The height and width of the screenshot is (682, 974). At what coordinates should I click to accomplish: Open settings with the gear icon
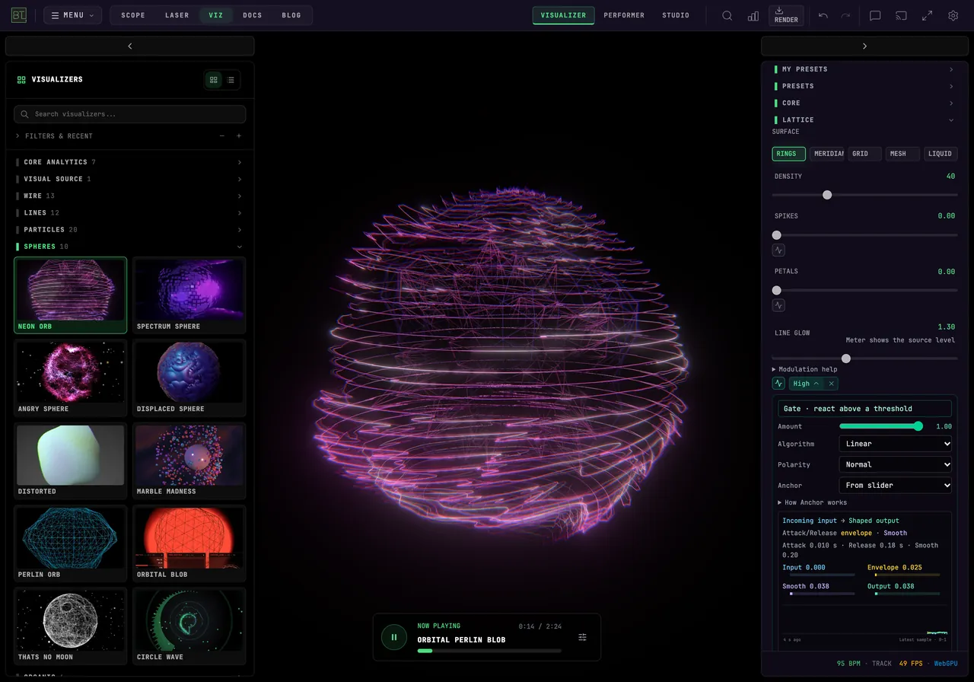[953, 15]
